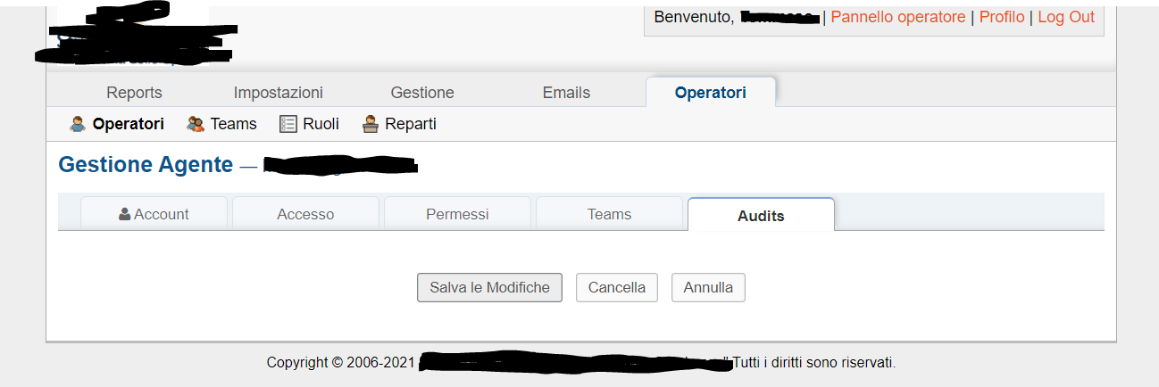Open the Gestione main menu tab
Image resolution: width=1159 pixels, height=387 pixels.
pos(422,93)
